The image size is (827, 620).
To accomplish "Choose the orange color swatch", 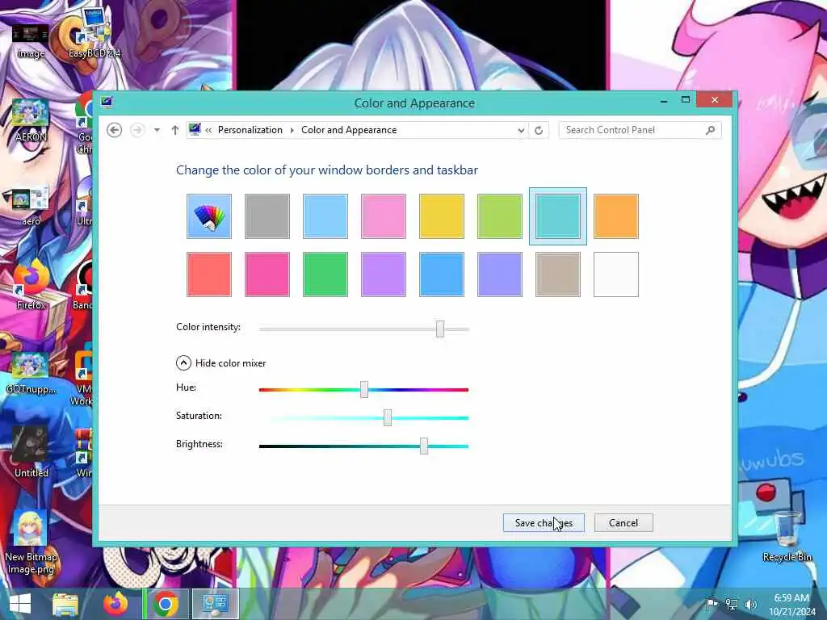I will point(616,216).
